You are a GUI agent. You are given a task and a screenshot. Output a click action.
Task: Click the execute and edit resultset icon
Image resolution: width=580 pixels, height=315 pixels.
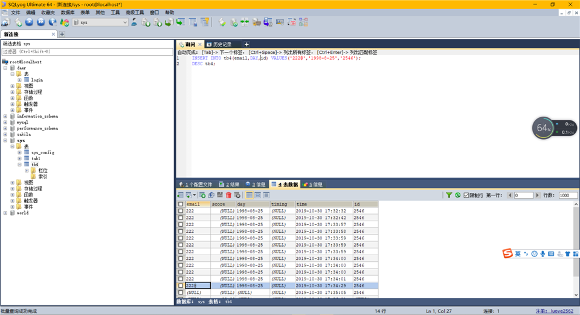click(53, 22)
